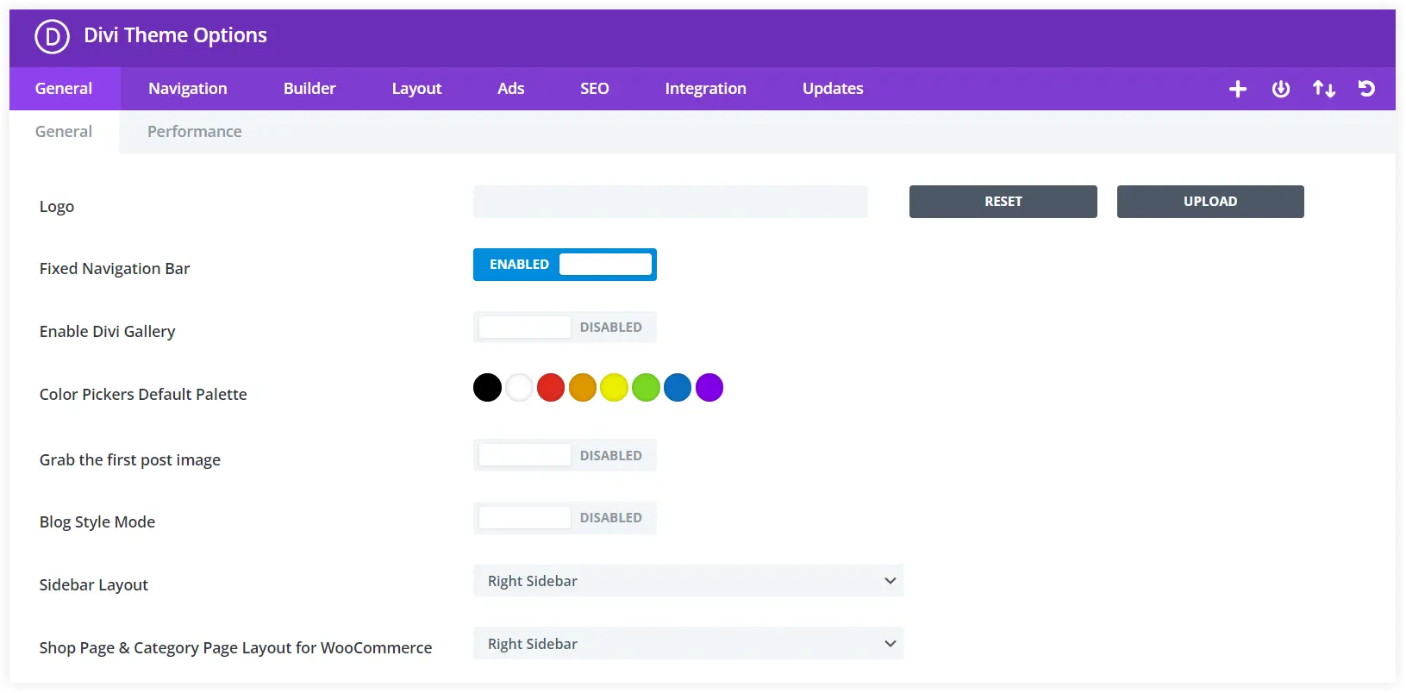Click the Color Pickers Default Palette label
This screenshot has height=693, width=1406.
[x=143, y=395]
